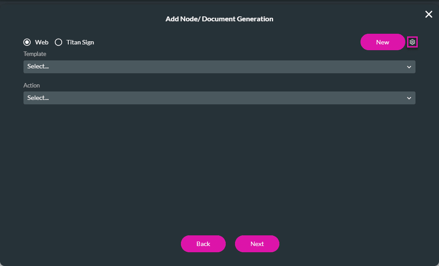Click Select... in the Template field
The width and height of the screenshot is (439, 266).
click(38, 67)
